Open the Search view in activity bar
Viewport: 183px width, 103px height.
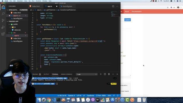(x=3, y=14)
